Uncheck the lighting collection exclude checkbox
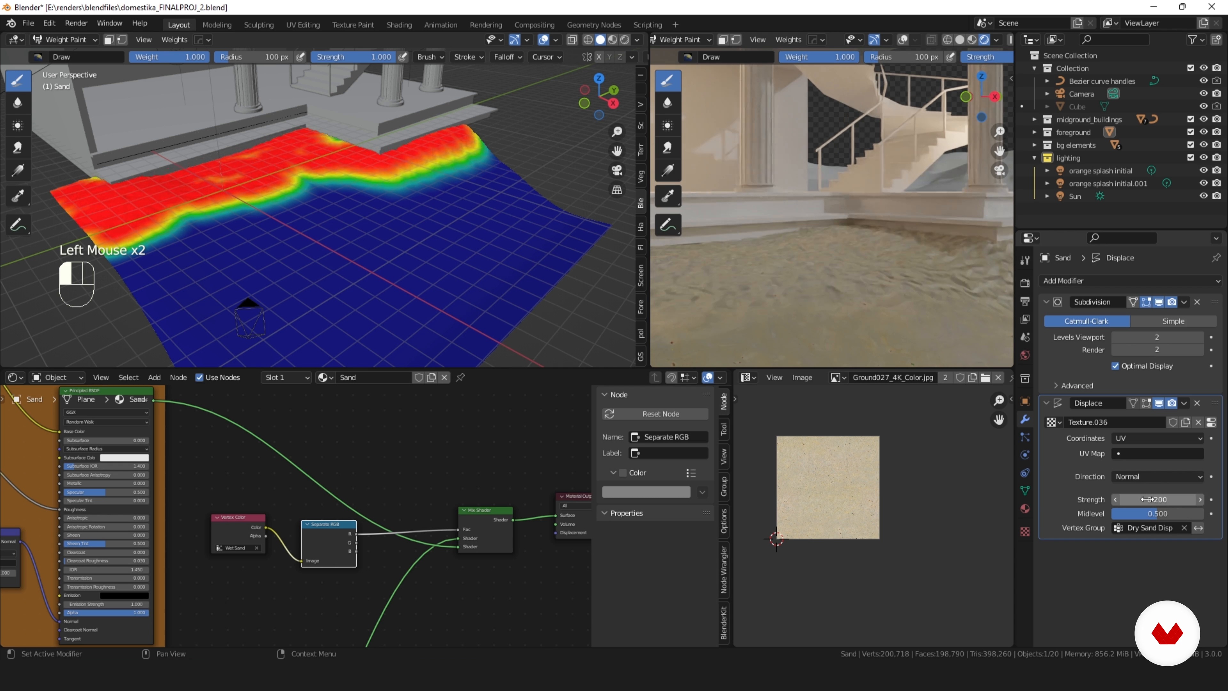This screenshot has height=691, width=1228. click(1191, 158)
